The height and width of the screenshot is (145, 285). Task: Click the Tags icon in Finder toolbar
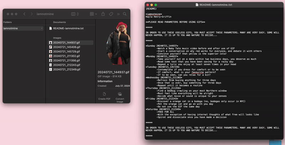coord(111,14)
